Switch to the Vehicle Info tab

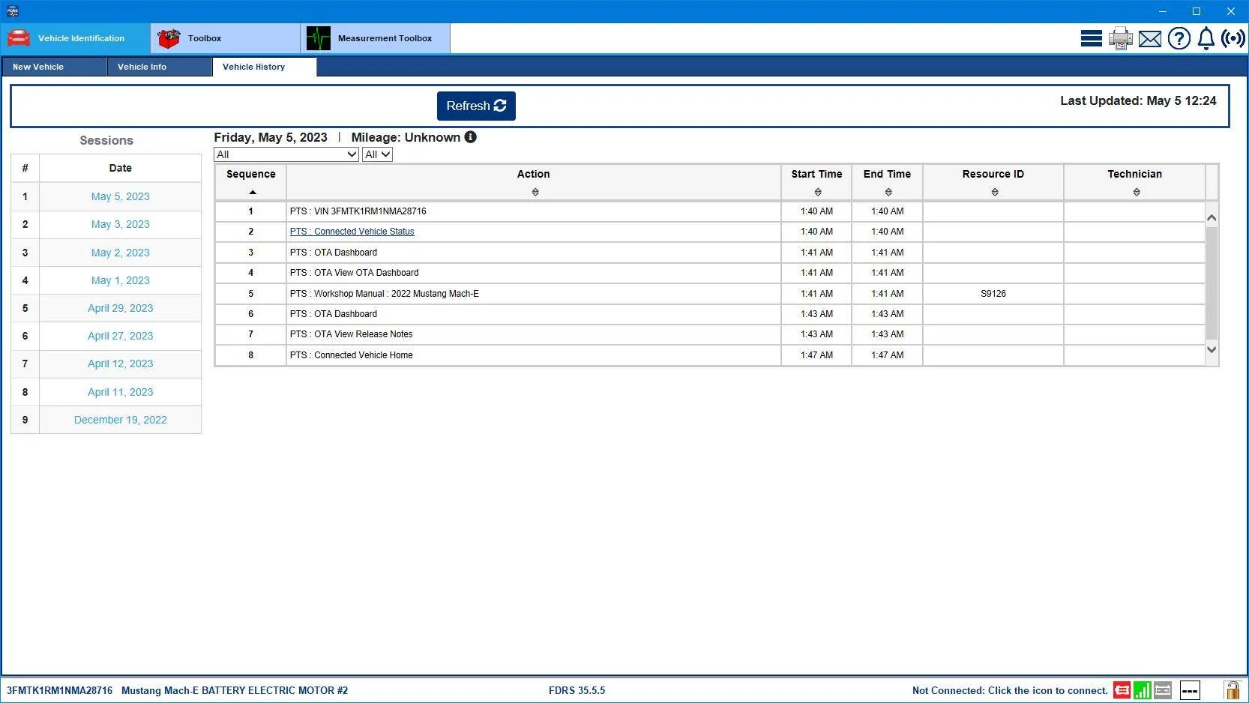pyautogui.click(x=160, y=67)
